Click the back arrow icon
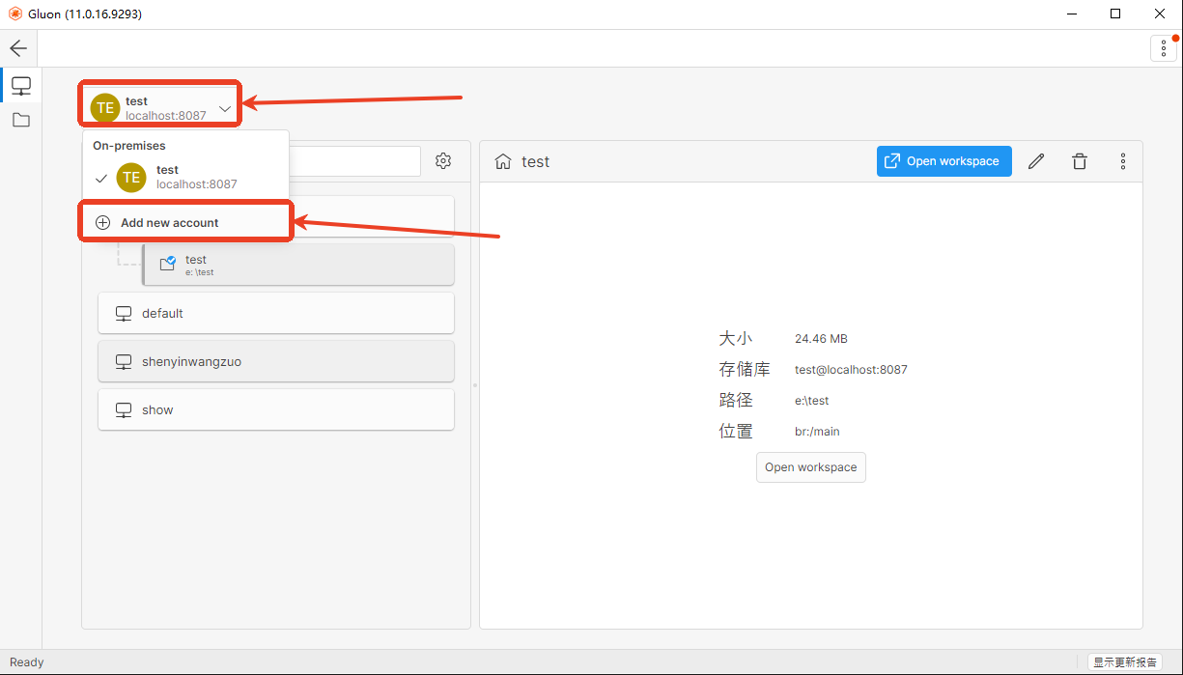The image size is (1183, 675). [18, 48]
